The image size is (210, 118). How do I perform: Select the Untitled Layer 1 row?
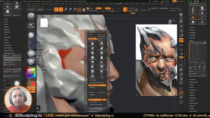(199, 43)
